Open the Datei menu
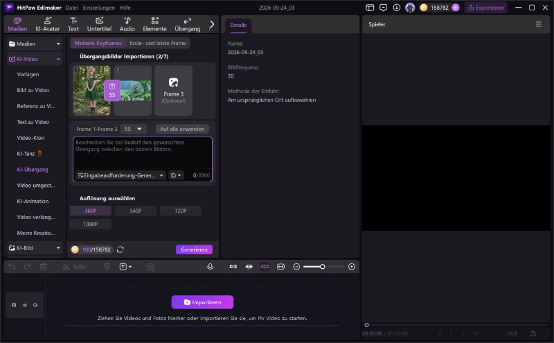The height and width of the screenshot is (343, 554). tap(71, 8)
